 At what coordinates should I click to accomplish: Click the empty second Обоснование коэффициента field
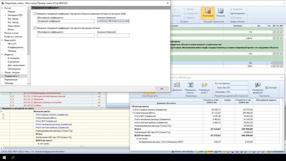pyautogui.click(x=66, y=35)
